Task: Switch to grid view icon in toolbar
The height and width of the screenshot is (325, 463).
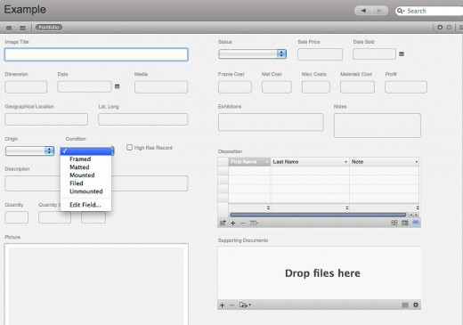Action: (x=22, y=28)
